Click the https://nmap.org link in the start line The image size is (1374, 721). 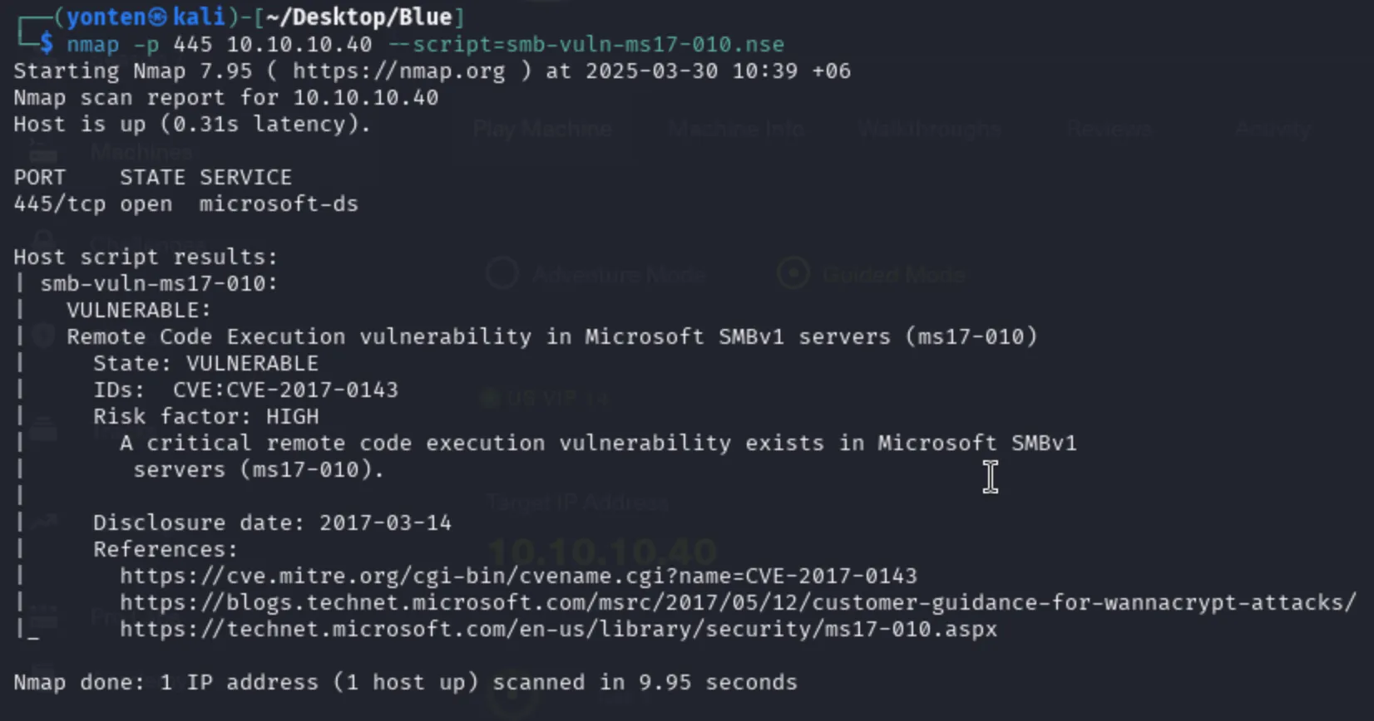(398, 71)
